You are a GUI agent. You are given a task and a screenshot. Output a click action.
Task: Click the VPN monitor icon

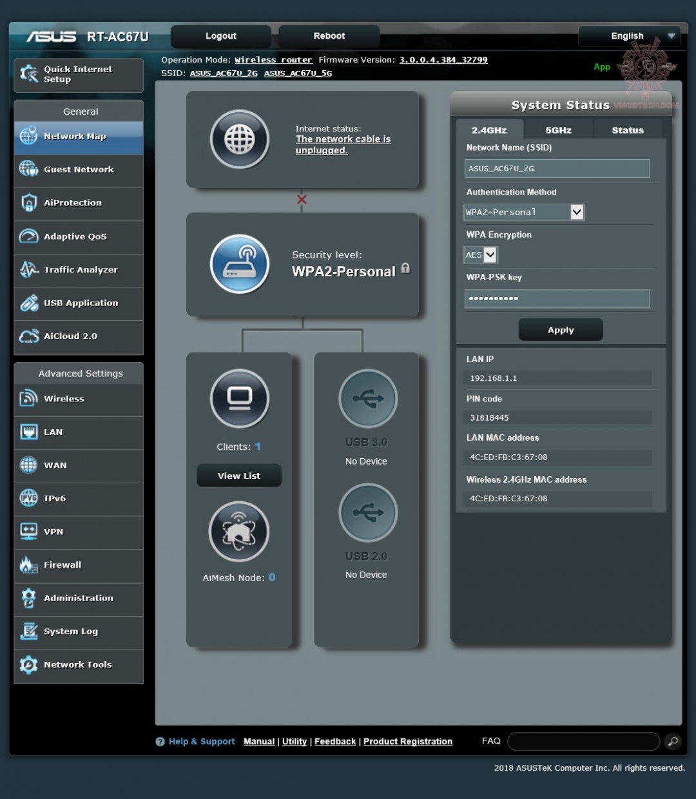pyautogui.click(x=29, y=531)
